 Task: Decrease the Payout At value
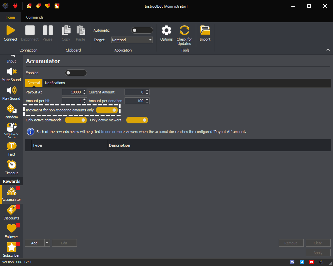tap(85, 94)
